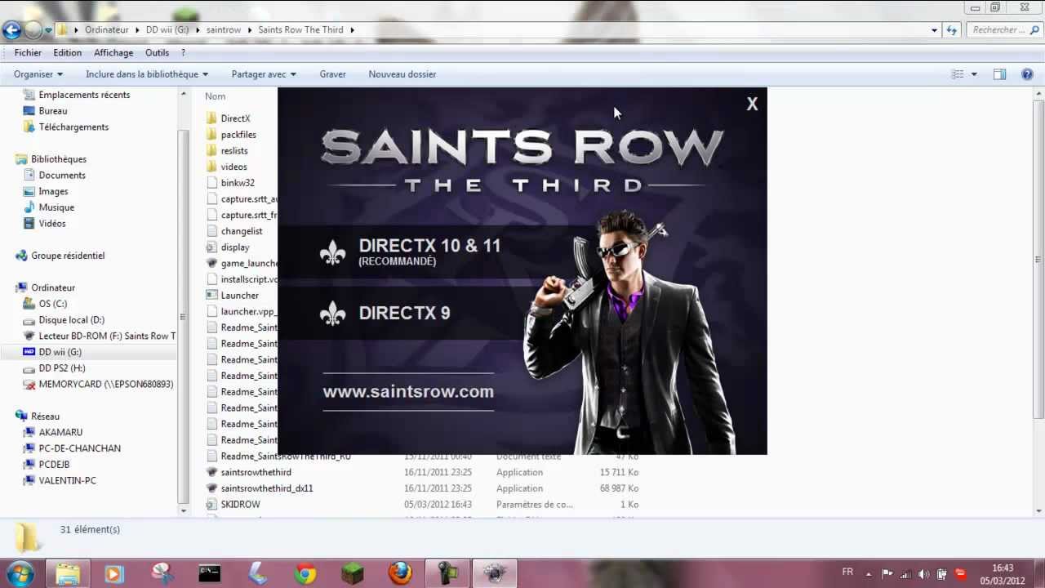The image size is (1045, 588).
Task: Select AKAMARU network computer
Action: (x=53, y=432)
